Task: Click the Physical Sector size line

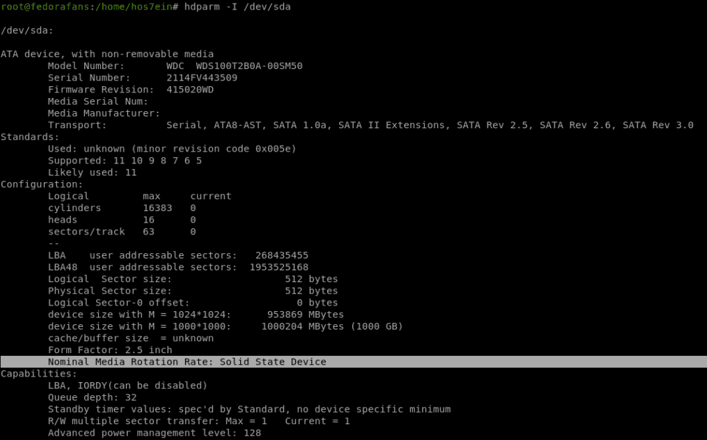Action: coord(193,291)
